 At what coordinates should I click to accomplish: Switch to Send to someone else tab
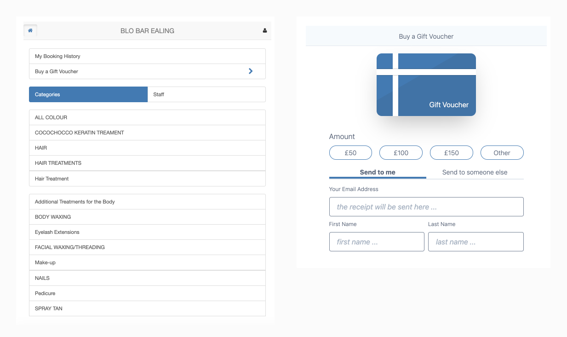point(475,172)
